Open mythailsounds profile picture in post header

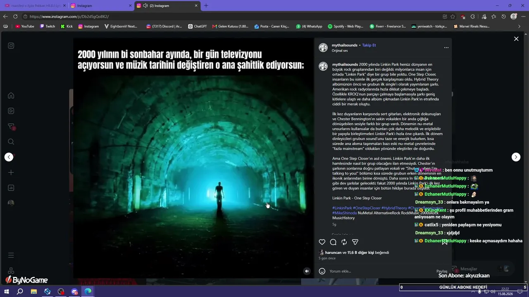pos(323,47)
